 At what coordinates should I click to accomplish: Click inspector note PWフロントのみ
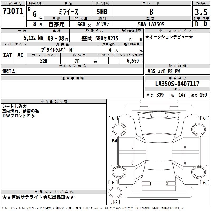[x=18, y=116]
